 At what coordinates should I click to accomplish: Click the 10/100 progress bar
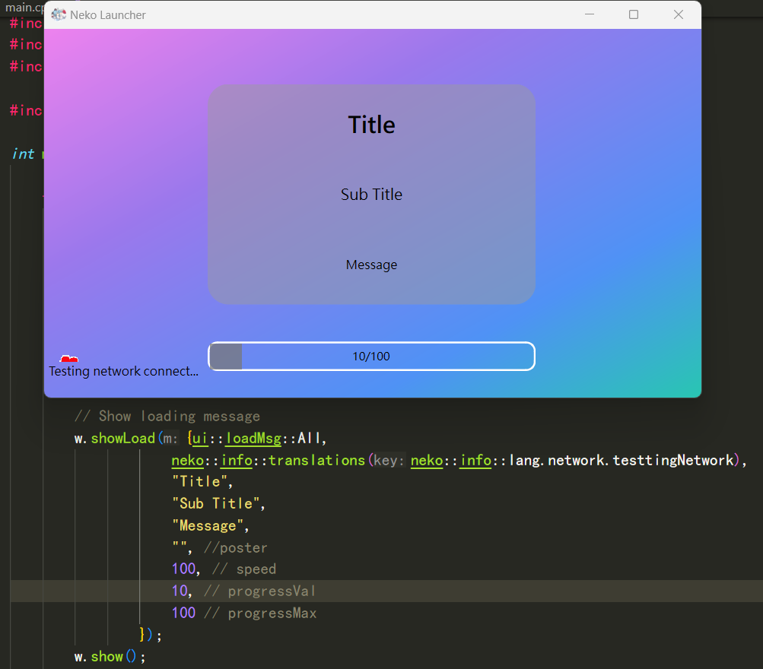click(372, 357)
